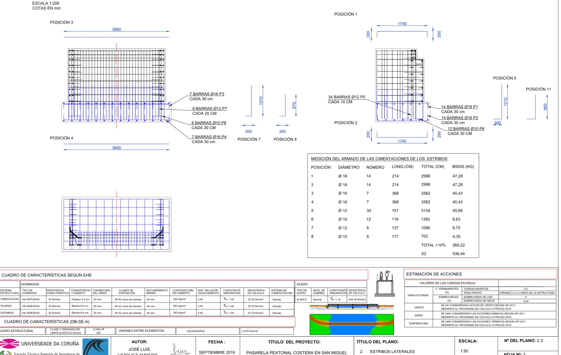This screenshot has height=355, width=561.
Task: Select the POSICIÓN 5 label
Action: tap(504, 78)
